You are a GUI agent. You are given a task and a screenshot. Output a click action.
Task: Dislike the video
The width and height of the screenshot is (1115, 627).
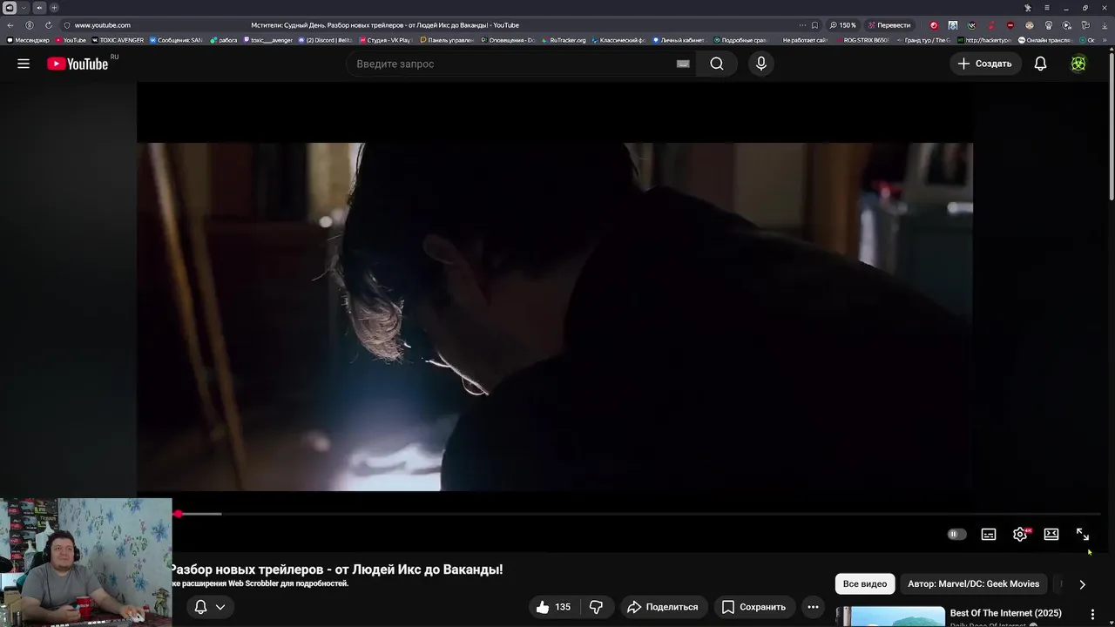pos(597,607)
